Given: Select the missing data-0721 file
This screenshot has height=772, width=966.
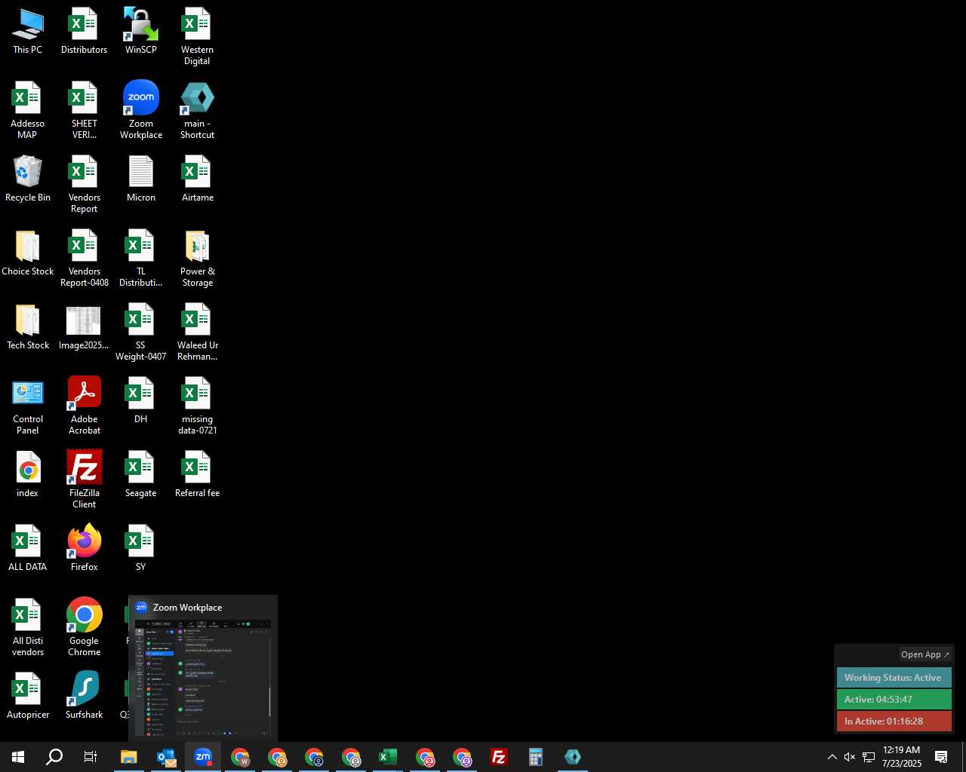Looking at the screenshot, I should pos(197,406).
